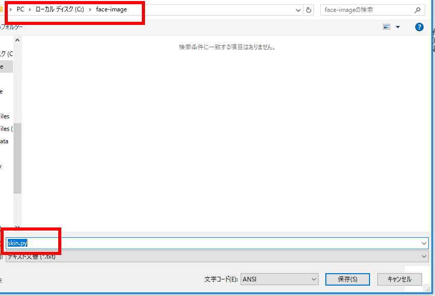Open the file type dropdown showing テキスト文書
The height and width of the screenshot is (296, 435).
(x=425, y=256)
